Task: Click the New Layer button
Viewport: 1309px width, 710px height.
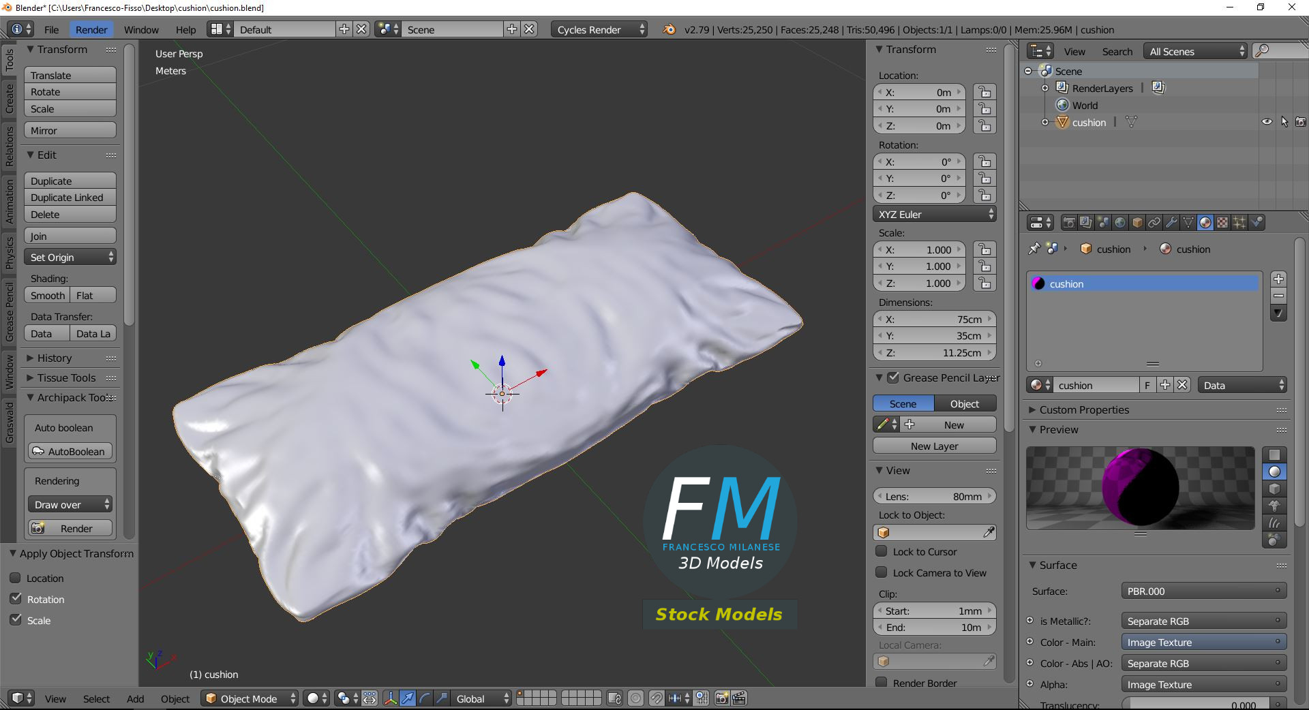Action: (x=935, y=446)
